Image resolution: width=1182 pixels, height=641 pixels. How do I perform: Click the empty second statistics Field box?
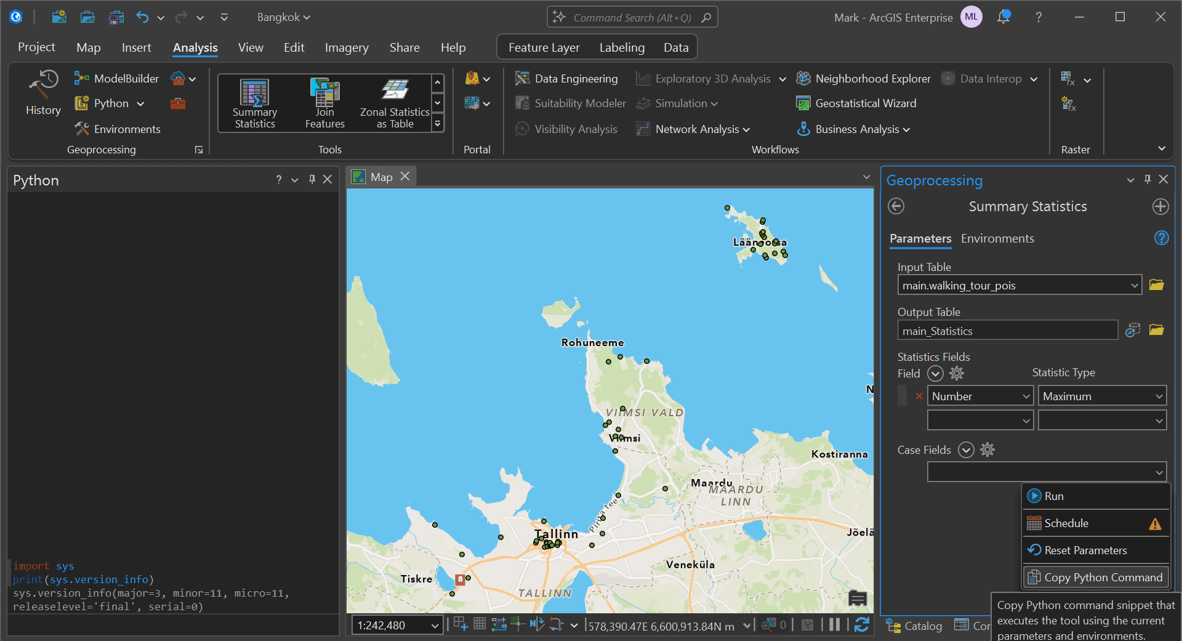pos(980,421)
